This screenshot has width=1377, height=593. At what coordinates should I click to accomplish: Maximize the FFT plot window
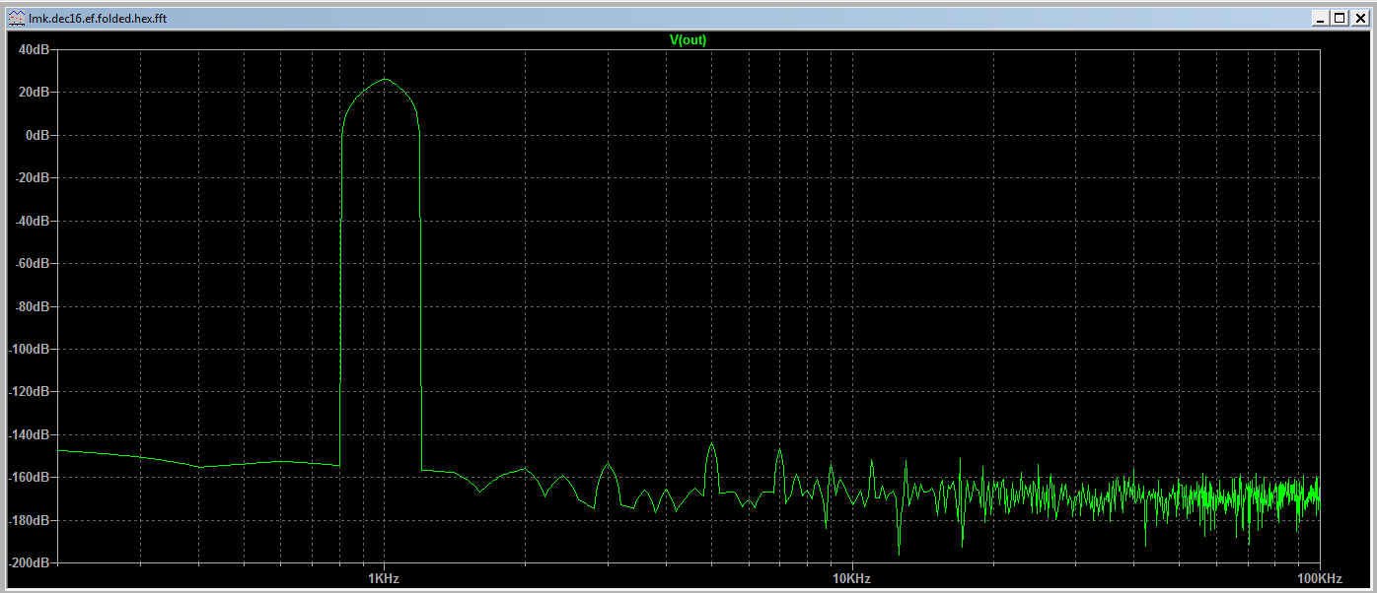1339,18
